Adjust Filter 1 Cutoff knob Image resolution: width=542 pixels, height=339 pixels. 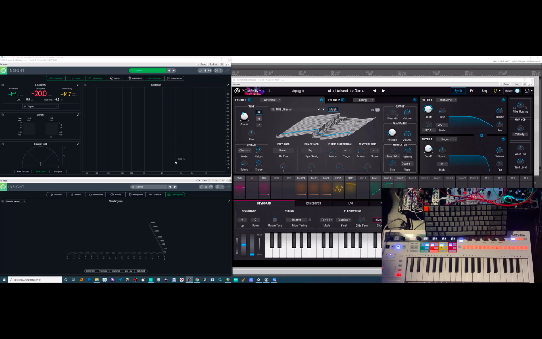tap(428, 109)
